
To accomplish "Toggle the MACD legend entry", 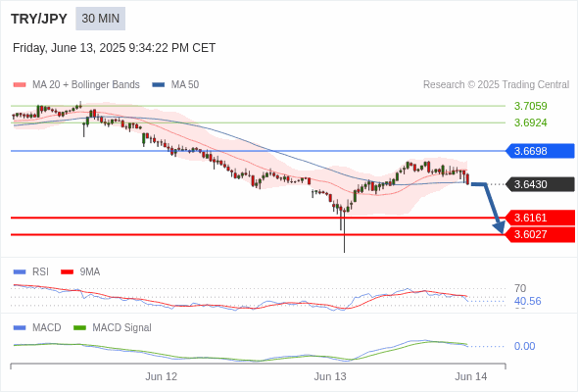I will [37, 327].
